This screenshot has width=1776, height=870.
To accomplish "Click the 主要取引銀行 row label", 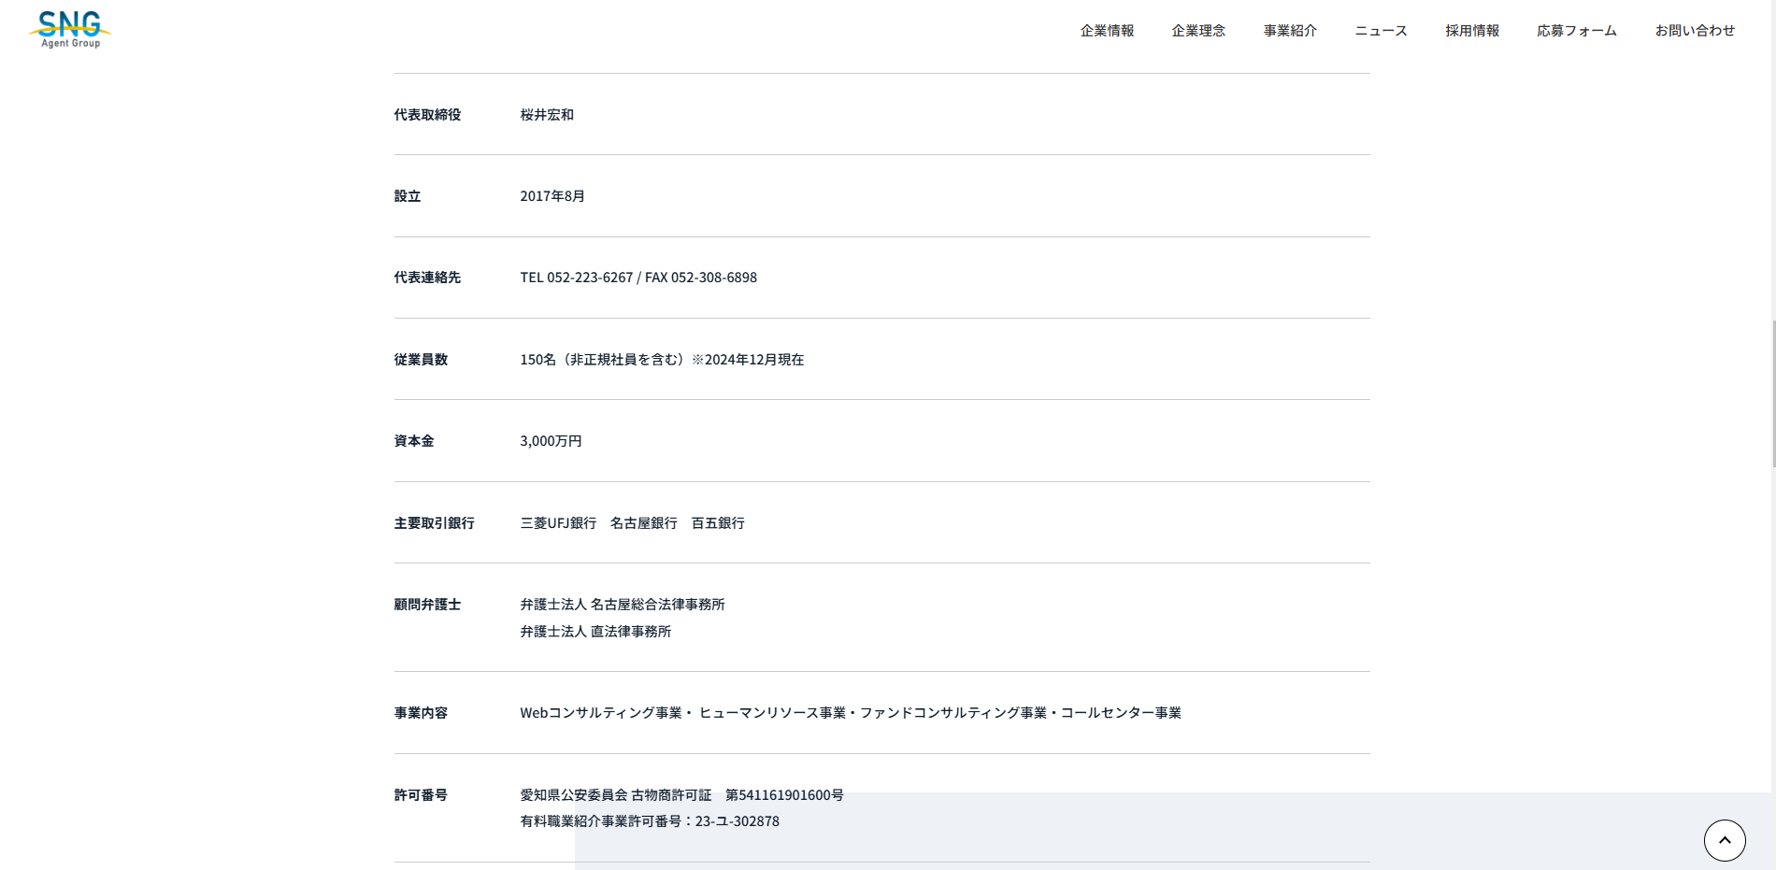I will (x=434, y=523).
